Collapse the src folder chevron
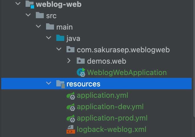This screenshot has width=195, height=137. click(x=28, y=15)
